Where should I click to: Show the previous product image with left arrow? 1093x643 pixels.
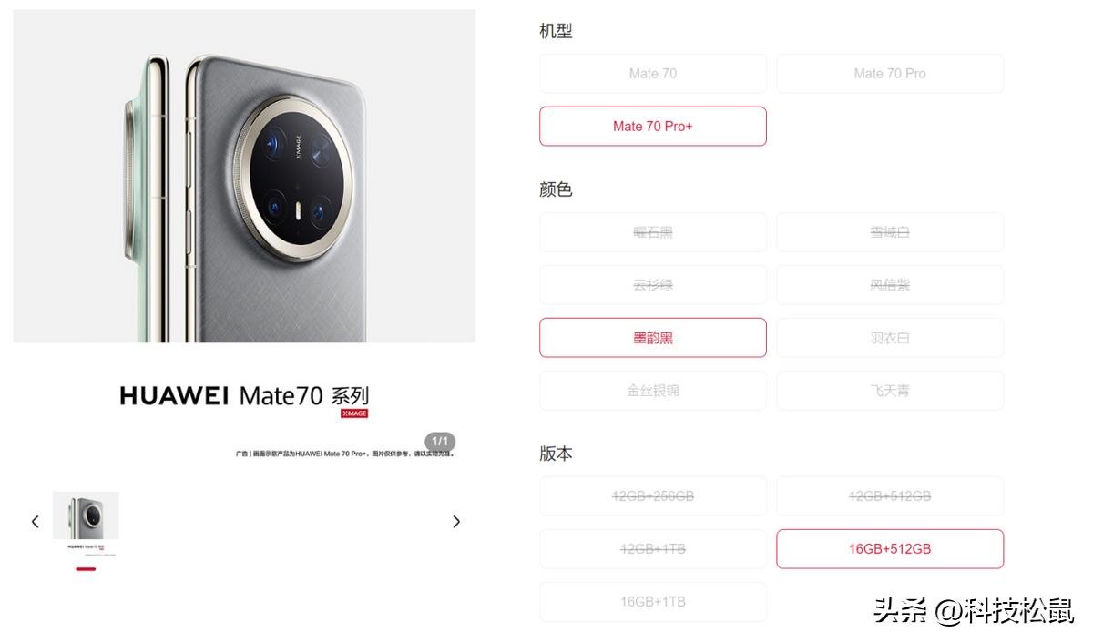[x=36, y=522]
